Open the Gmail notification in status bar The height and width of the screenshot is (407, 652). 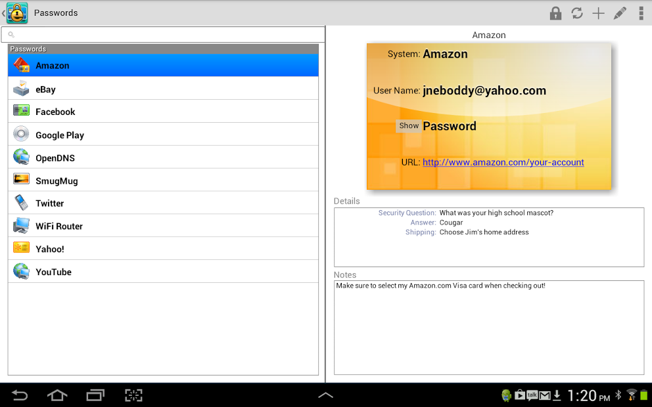coord(547,395)
